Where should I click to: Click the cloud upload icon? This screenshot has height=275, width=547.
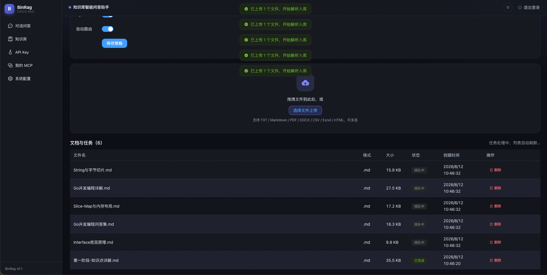pyautogui.click(x=305, y=83)
